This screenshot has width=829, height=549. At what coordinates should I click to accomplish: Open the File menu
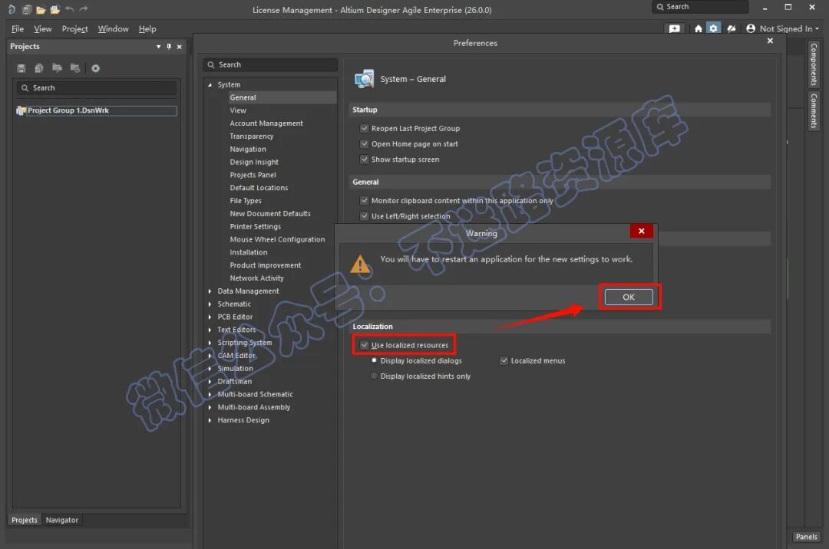pos(18,29)
